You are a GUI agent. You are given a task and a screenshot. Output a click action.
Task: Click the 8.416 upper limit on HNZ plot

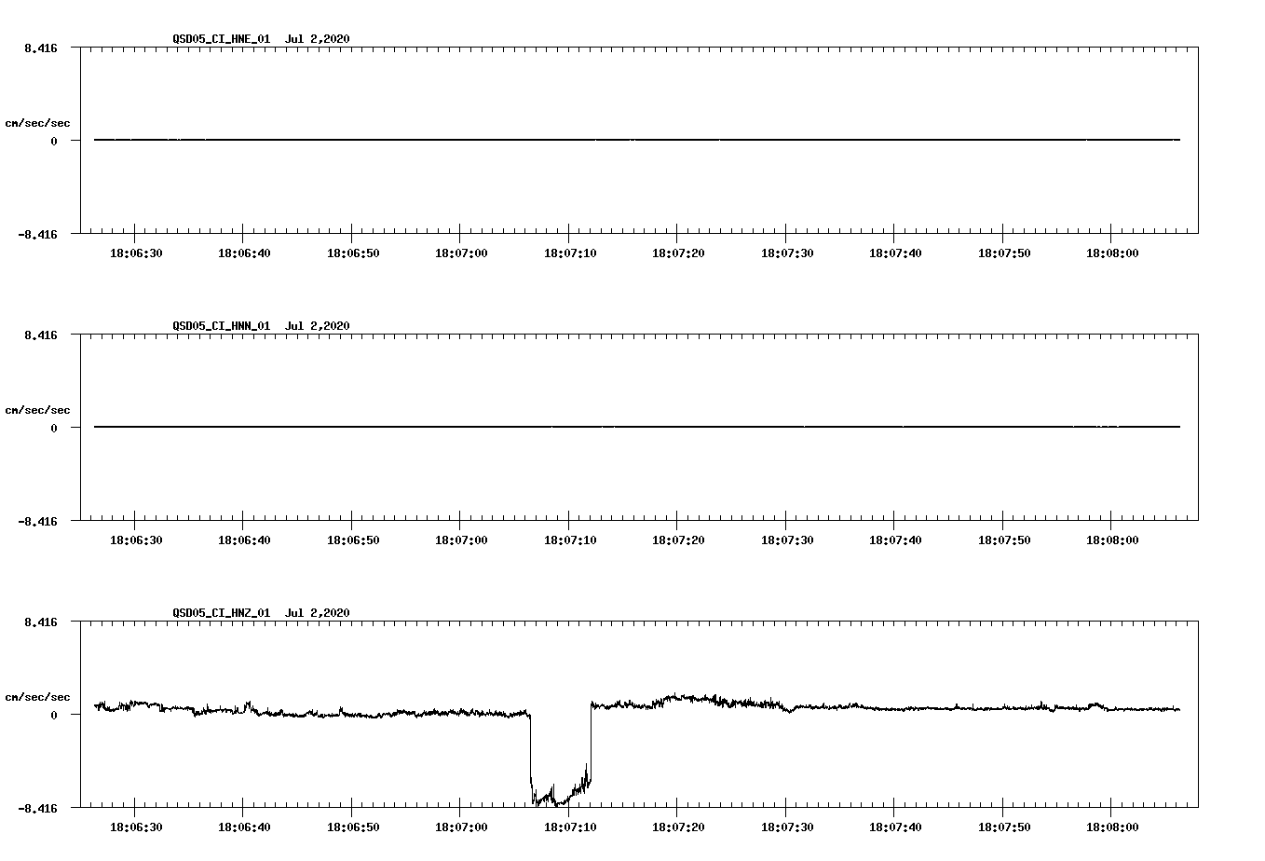[41, 622]
